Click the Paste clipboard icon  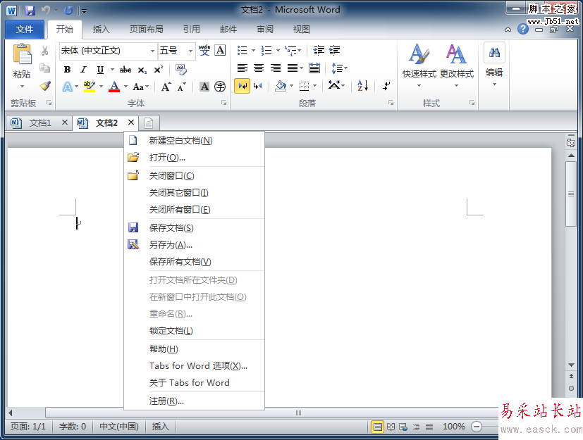(22, 55)
